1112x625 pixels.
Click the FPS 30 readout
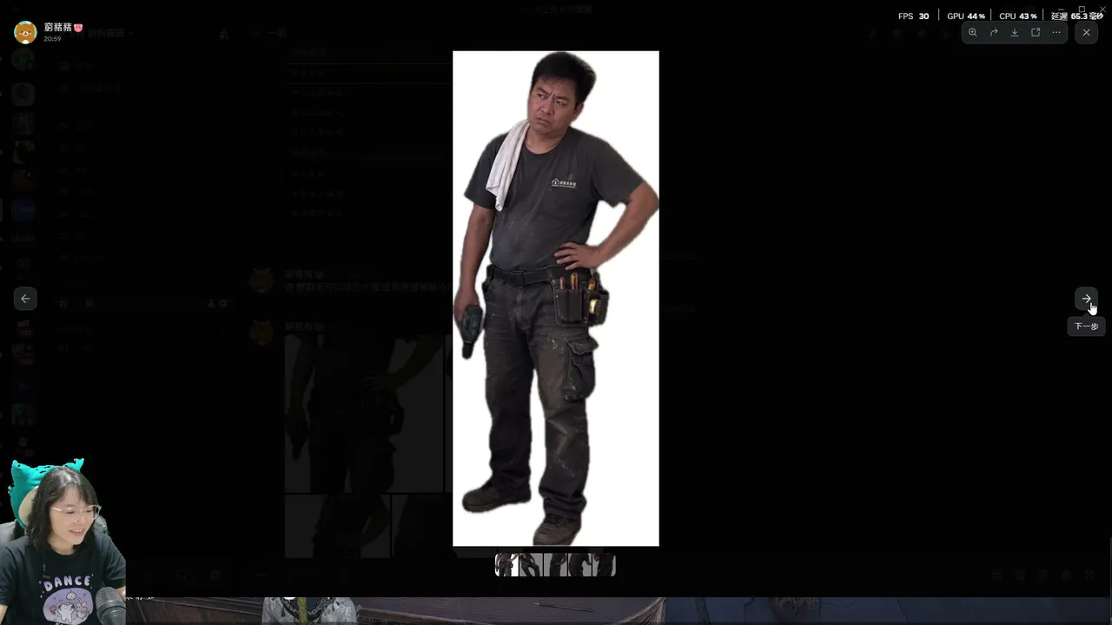[914, 16]
